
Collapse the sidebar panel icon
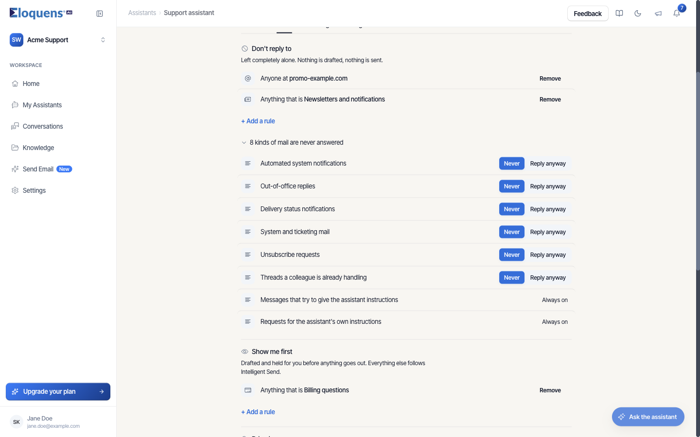coord(100,14)
